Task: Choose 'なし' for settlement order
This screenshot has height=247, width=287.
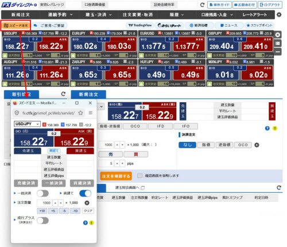Action: point(187,145)
